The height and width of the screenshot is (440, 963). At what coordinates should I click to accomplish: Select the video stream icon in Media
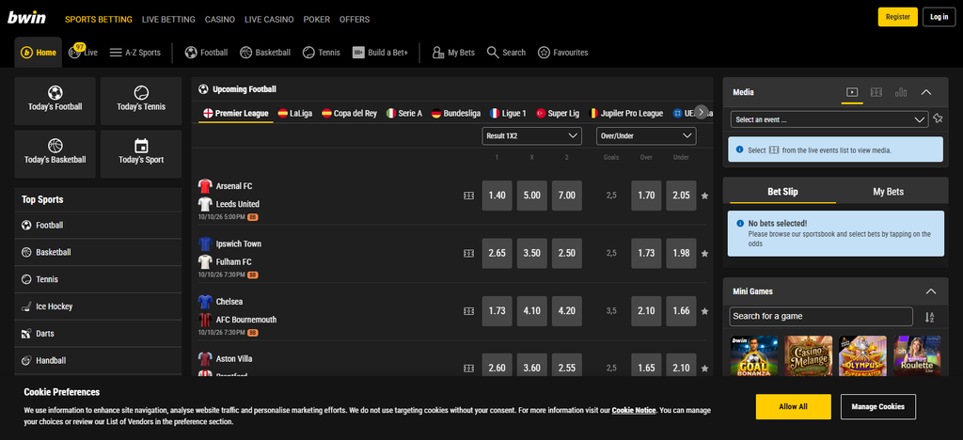(852, 92)
